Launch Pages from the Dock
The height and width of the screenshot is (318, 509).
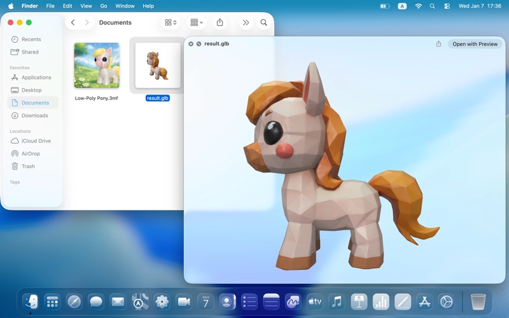click(403, 301)
